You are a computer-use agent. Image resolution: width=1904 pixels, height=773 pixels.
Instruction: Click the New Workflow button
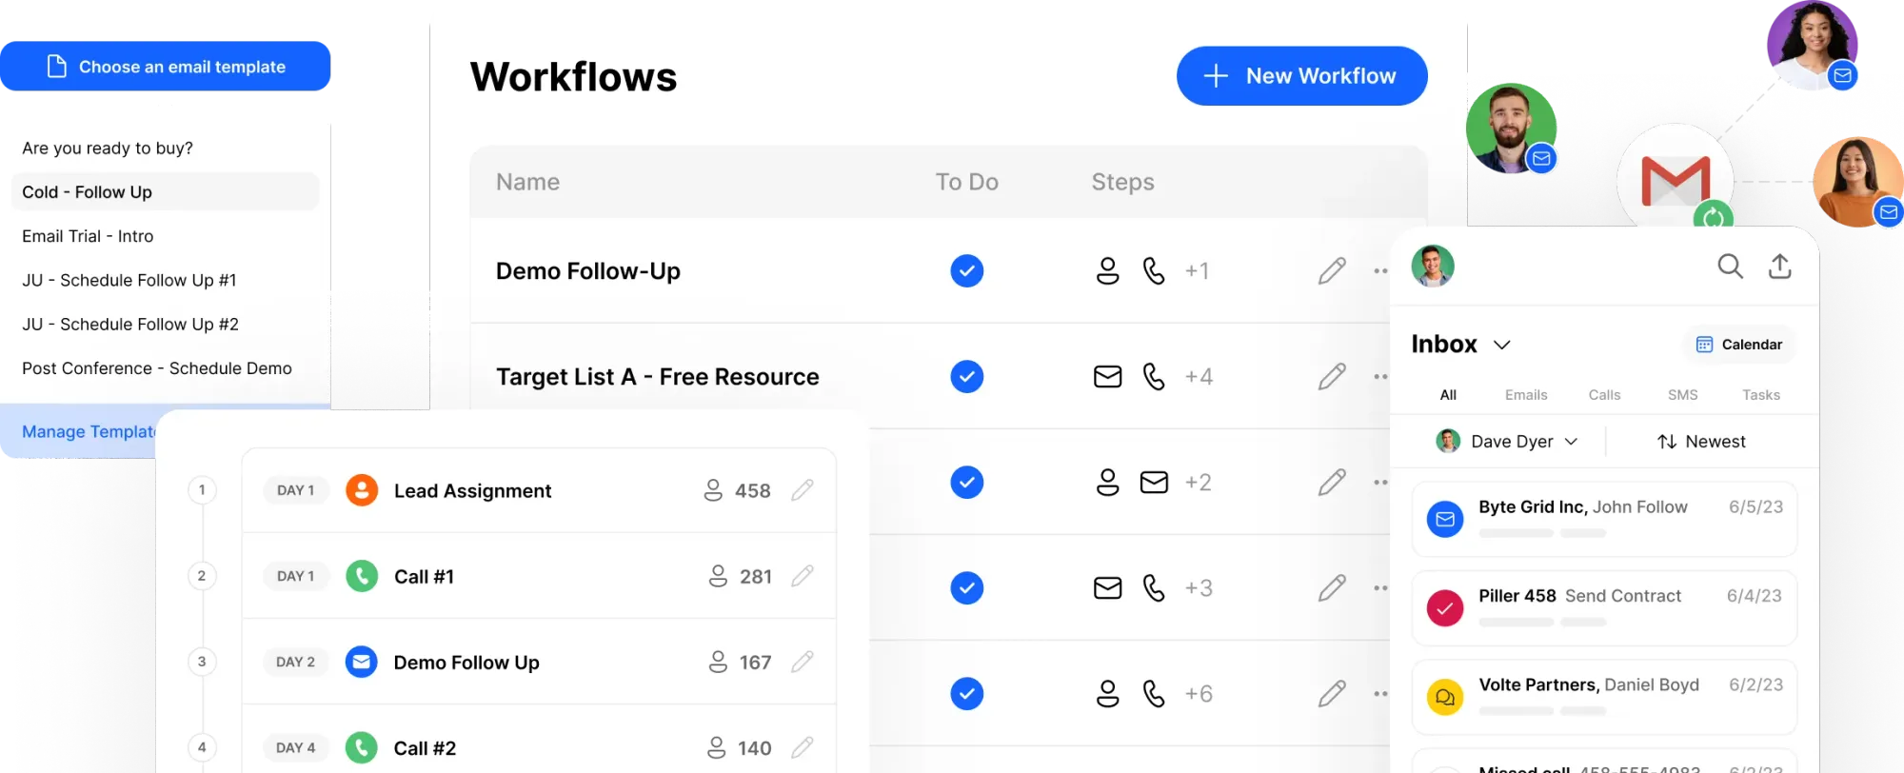point(1301,75)
